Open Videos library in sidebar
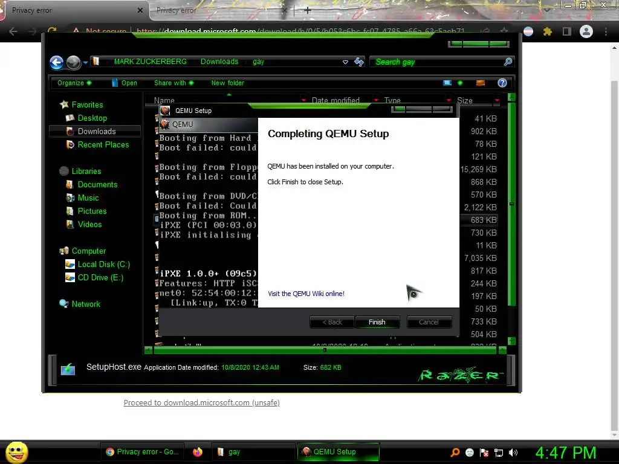619x464 pixels. click(89, 225)
